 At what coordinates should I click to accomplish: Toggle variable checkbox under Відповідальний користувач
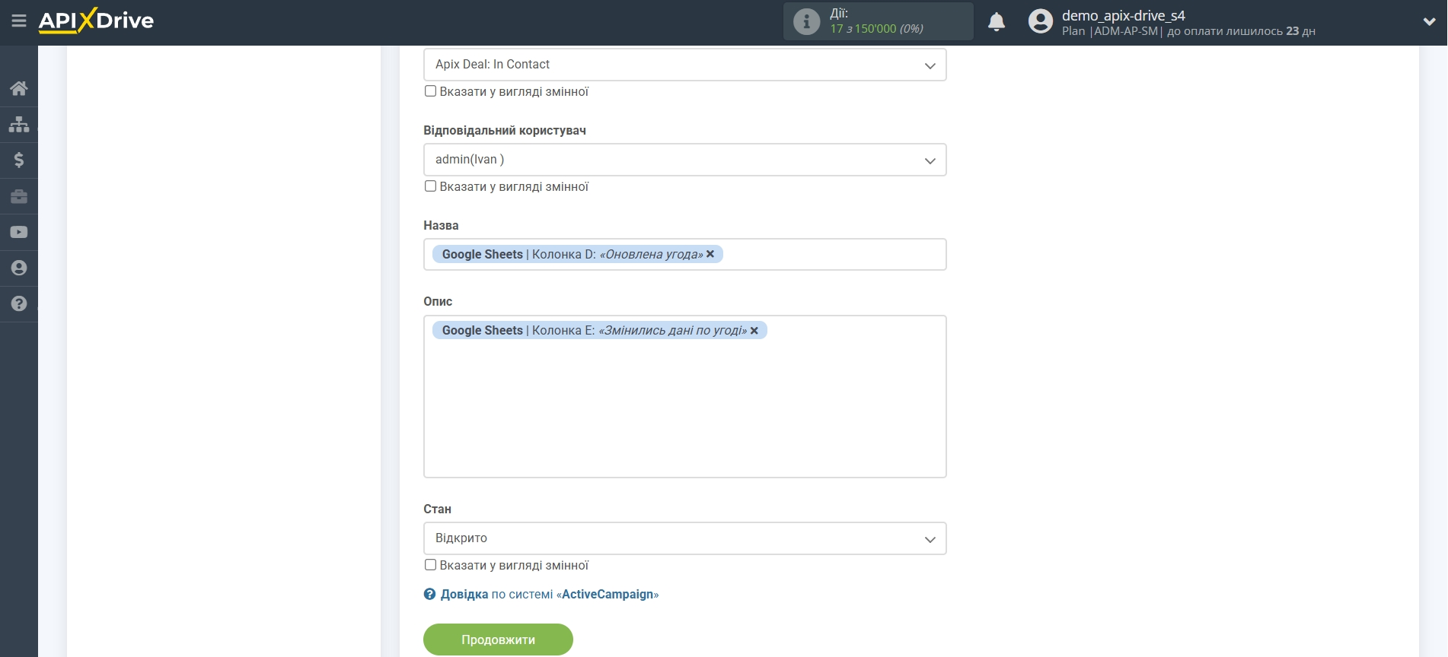click(430, 186)
